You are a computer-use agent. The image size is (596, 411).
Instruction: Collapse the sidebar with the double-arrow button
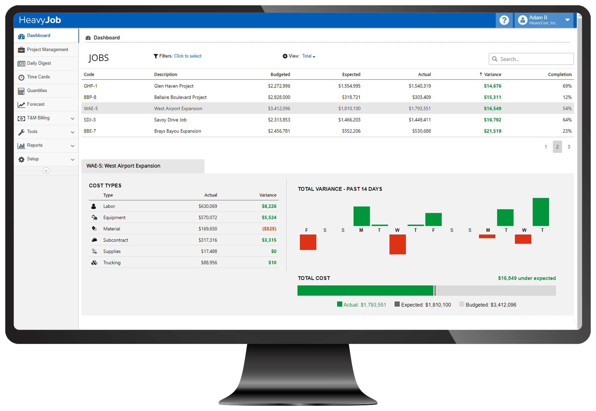46,171
